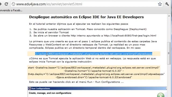
Task: Click the forward navigation arrow
Action: click(x=1, y=4)
